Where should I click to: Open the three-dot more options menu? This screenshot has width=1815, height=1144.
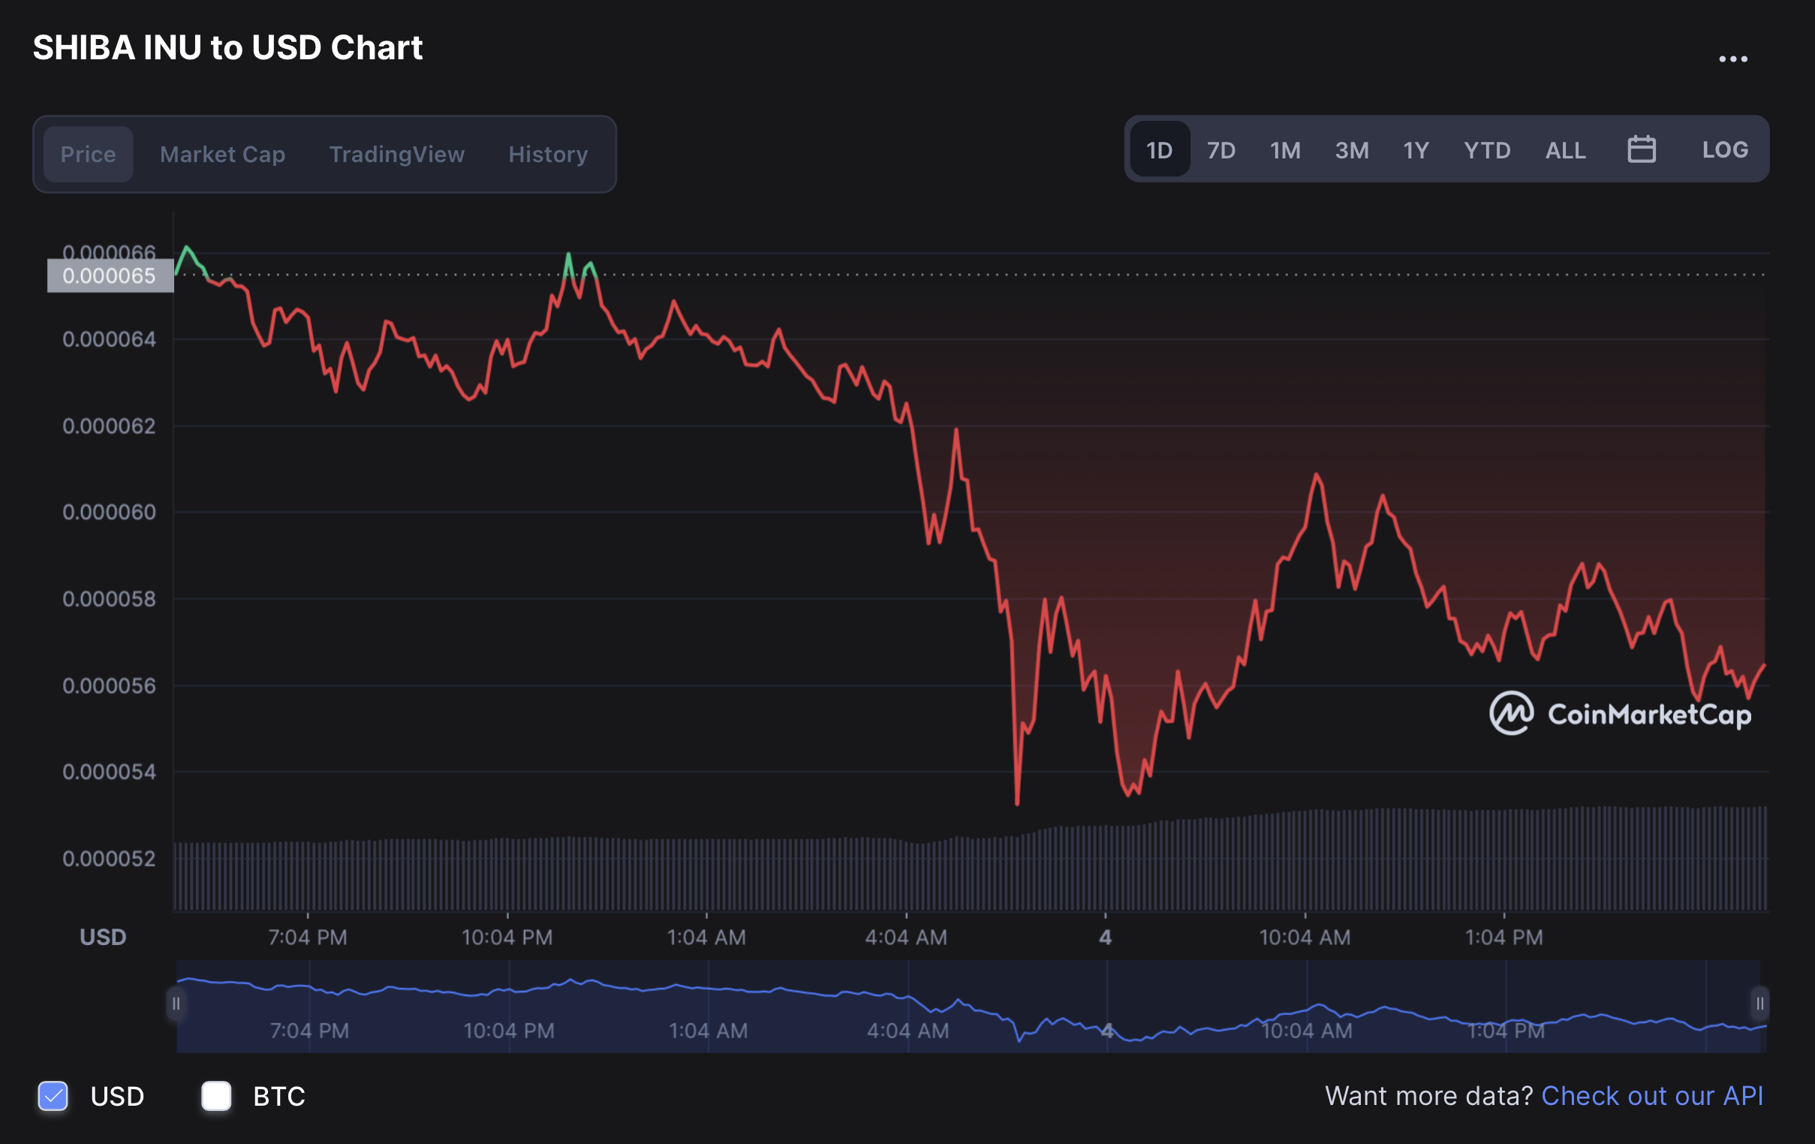(x=1732, y=59)
